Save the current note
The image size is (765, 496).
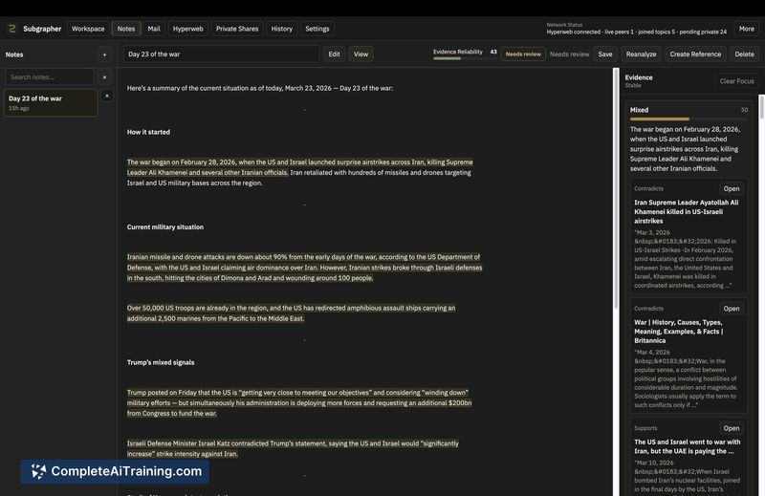605,54
